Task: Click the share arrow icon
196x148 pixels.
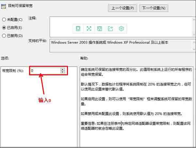Action: (x=110, y=28)
